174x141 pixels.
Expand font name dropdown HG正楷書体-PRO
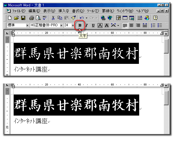coord(61,25)
